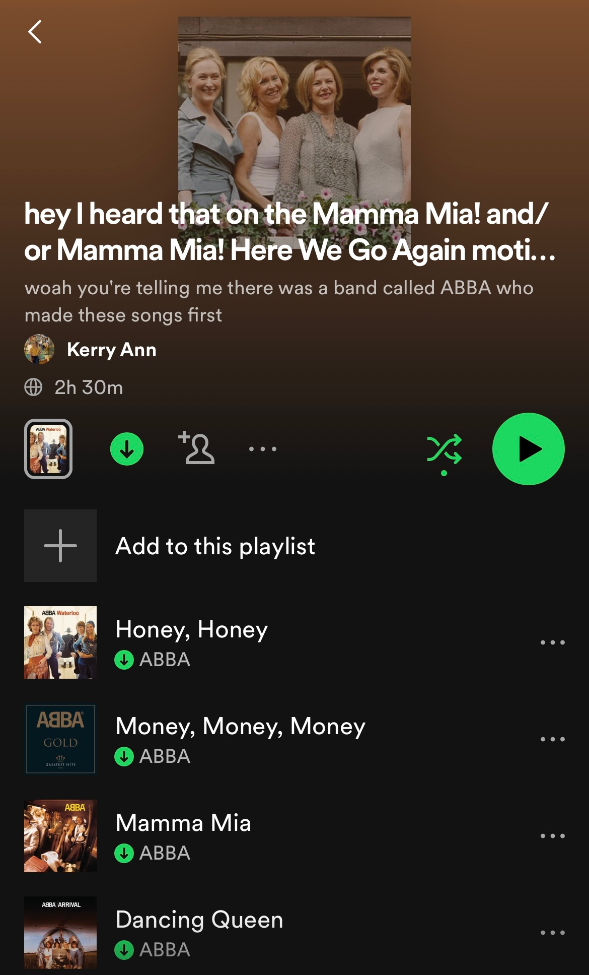Viewport: 589px width, 975px height.
Task: Tap the globe public playlist icon
Action: pyautogui.click(x=33, y=387)
